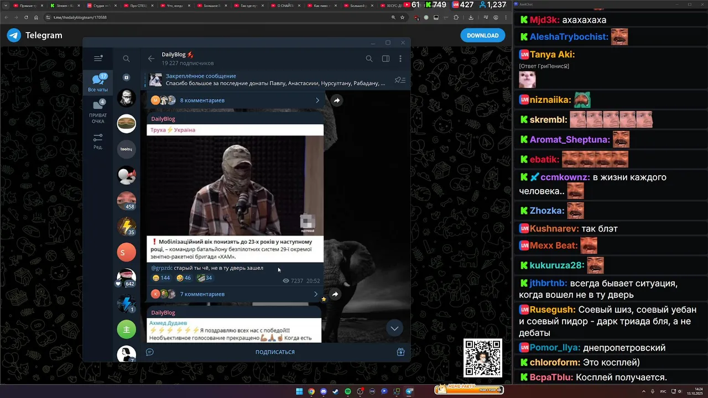Open the three-dot channel options menu
The width and height of the screenshot is (708, 398).
click(x=400, y=59)
